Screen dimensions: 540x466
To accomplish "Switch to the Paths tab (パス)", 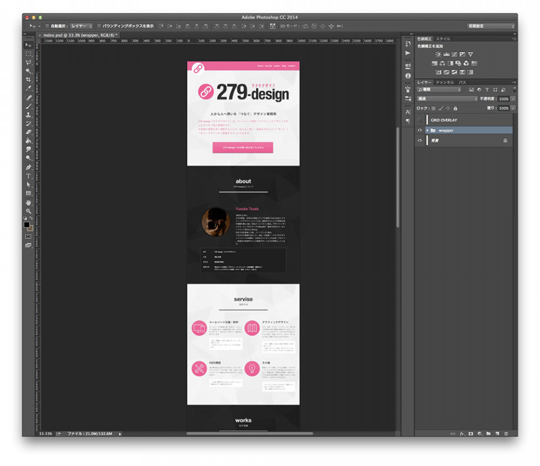I will (462, 83).
